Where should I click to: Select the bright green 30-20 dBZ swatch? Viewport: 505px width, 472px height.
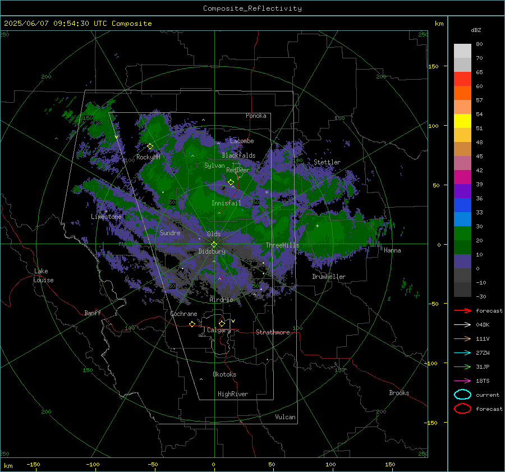click(462, 233)
